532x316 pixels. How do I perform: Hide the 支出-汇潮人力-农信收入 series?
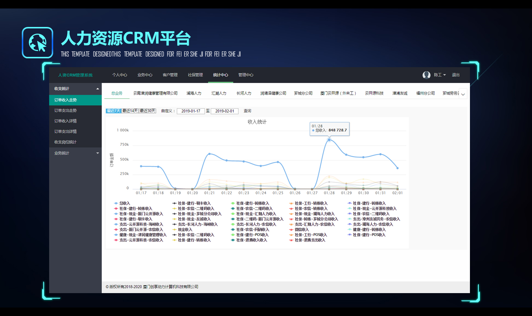[312, 224]
